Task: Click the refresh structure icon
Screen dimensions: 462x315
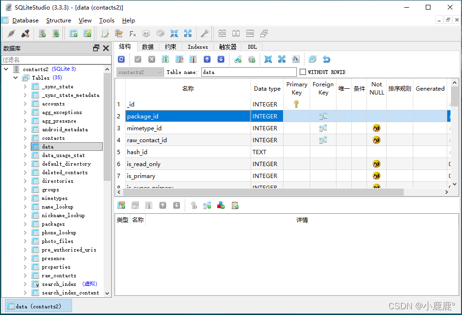Action: coord(121,59)
